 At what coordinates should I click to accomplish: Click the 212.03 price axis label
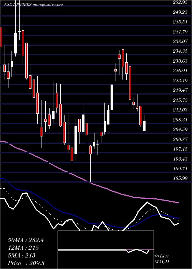180,110
